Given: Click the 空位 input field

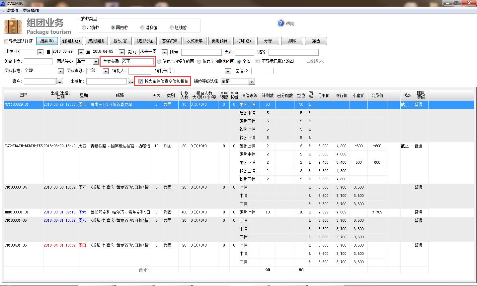Looking at the screenshot, I should click(262, 71).
